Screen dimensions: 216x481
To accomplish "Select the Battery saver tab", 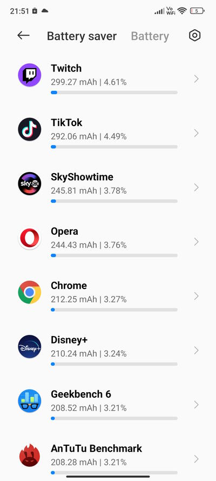I will (82, 36).
